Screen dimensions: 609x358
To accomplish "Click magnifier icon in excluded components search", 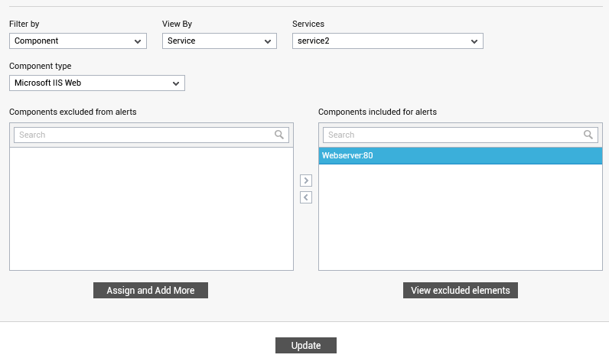I will click(x=278, y=135).
